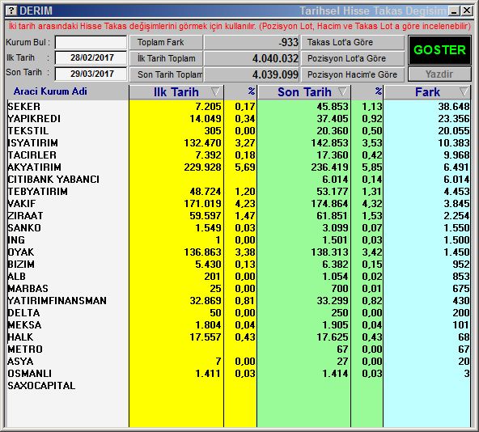Viewport: 479px width, 432px height.
Task: Click the Toplam Fark value -933
Action: pyautogui.click(x=288, y=42)
